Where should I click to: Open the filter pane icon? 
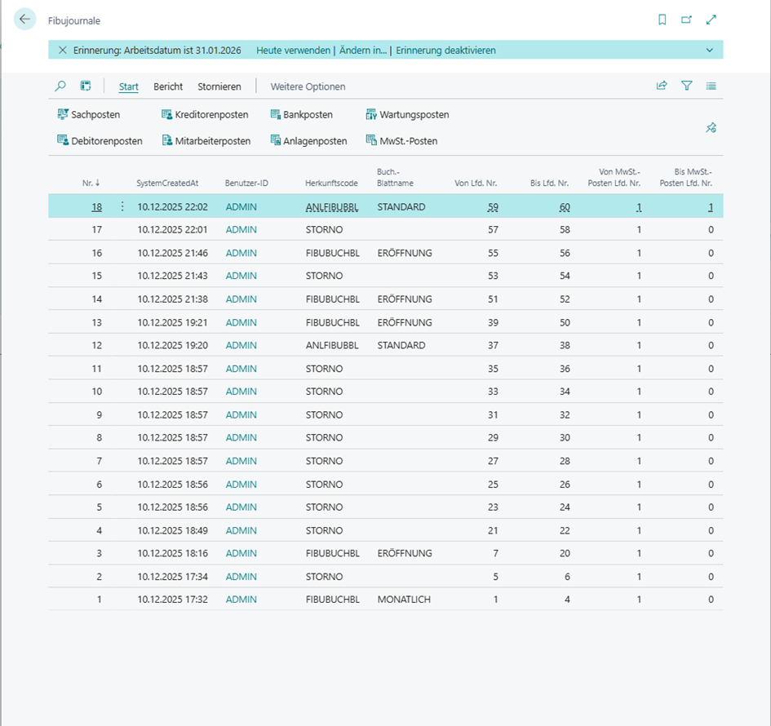[686, 86]
